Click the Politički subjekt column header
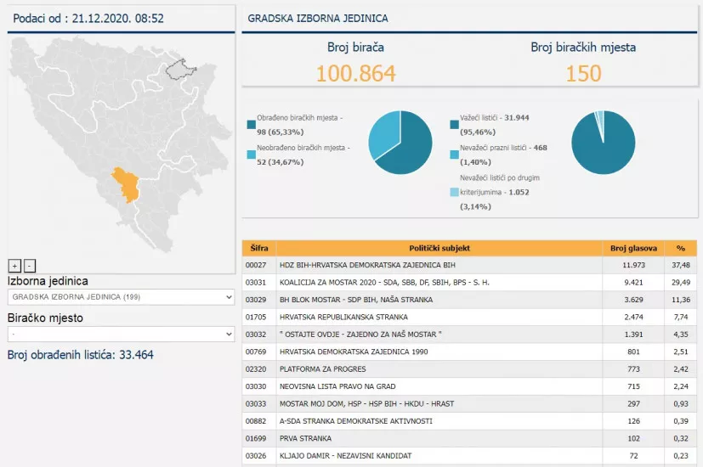 439,249
